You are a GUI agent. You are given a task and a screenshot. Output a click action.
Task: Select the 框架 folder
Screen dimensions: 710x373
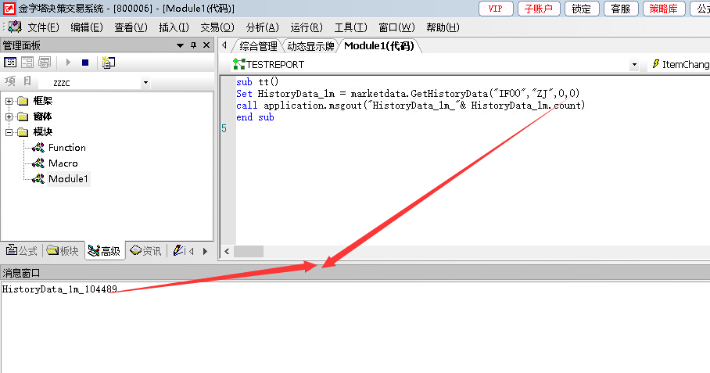(x=42, y=101)
